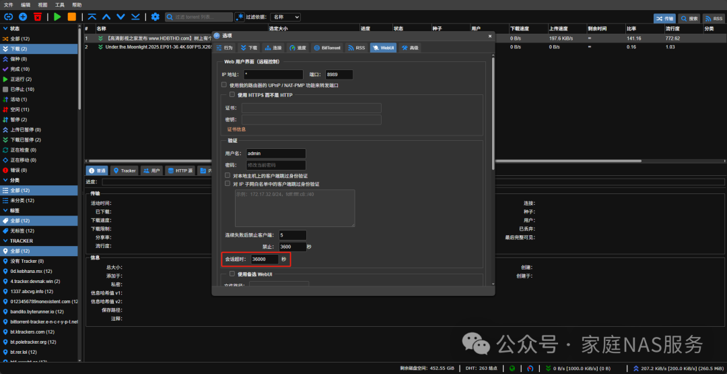Toggle bypass authentication for IP subnet whitelist checkbox

pos(228,184)
